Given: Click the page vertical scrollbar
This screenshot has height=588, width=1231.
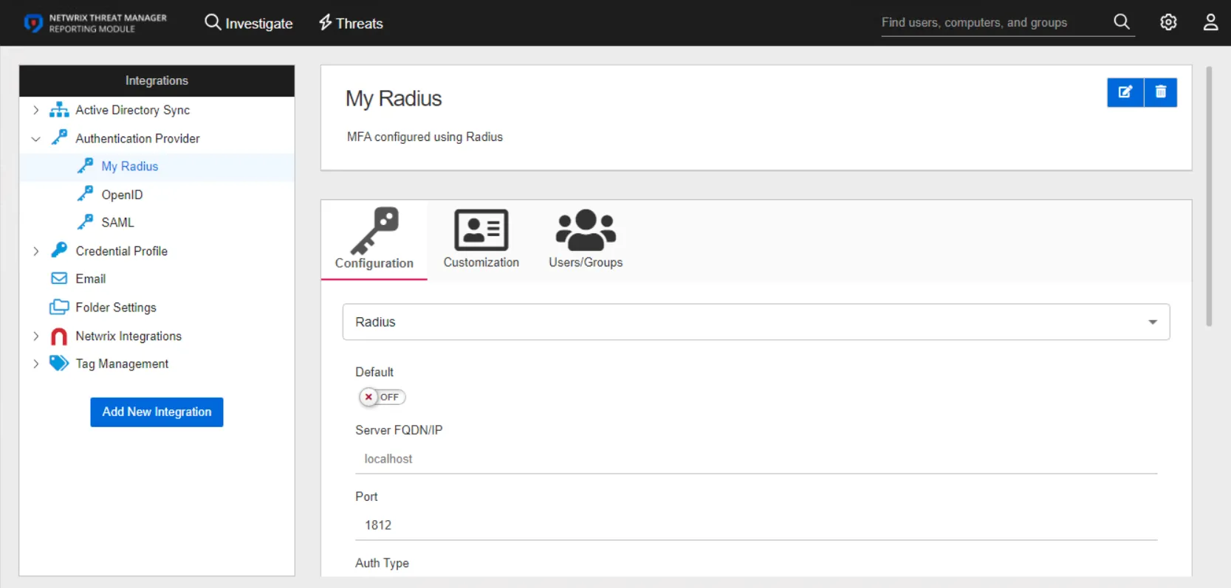Looking at the screenshot, I should point(1209,196).
